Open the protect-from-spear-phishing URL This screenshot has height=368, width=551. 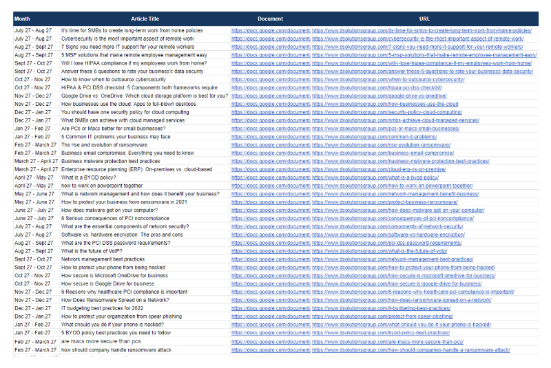click(383, 316)
